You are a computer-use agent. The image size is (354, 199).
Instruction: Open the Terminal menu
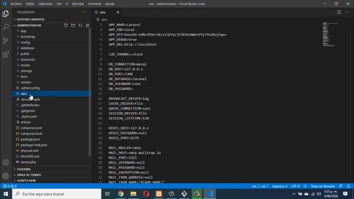[x=95, y=4]
